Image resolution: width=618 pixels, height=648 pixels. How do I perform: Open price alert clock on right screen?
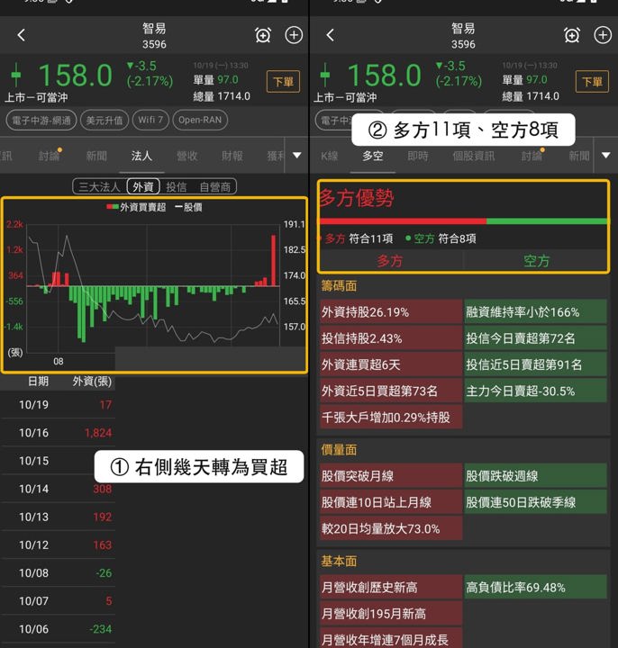point(572,35)
